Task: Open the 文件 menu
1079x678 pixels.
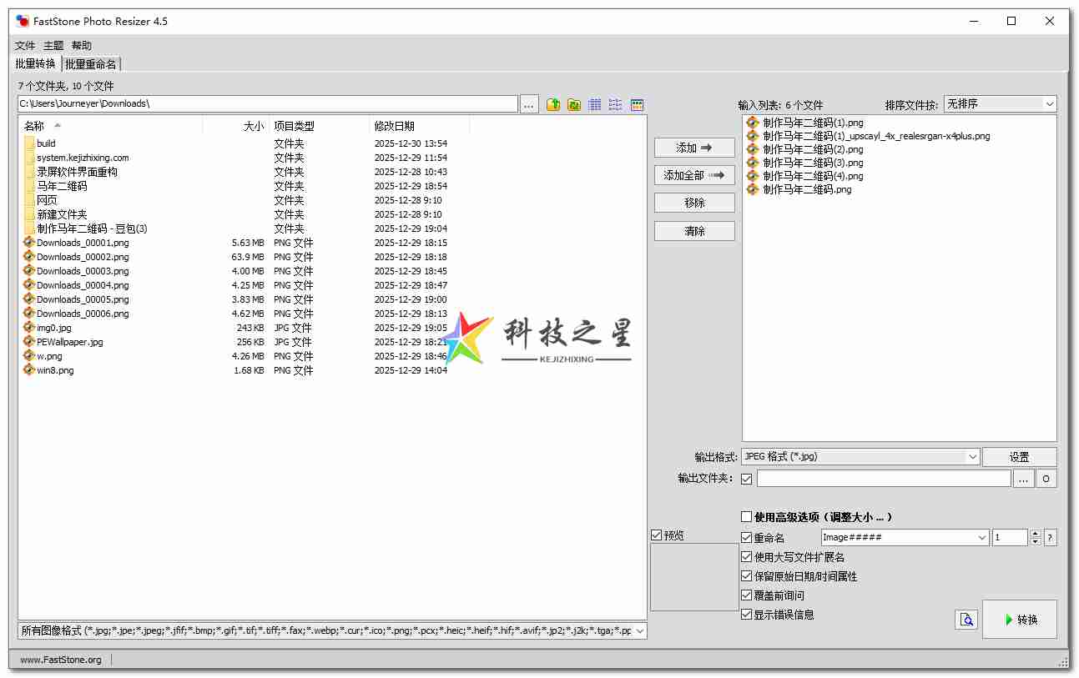Action: point(24,45)
